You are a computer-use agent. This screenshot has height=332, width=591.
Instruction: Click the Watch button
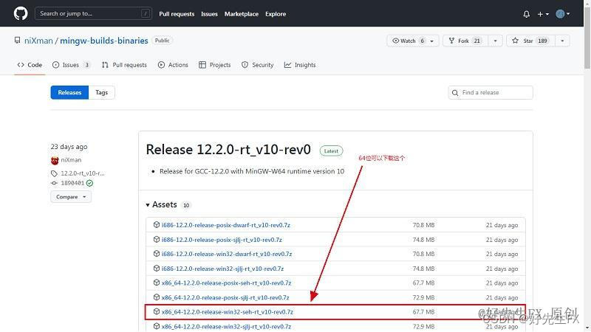[x=408, y=41]
